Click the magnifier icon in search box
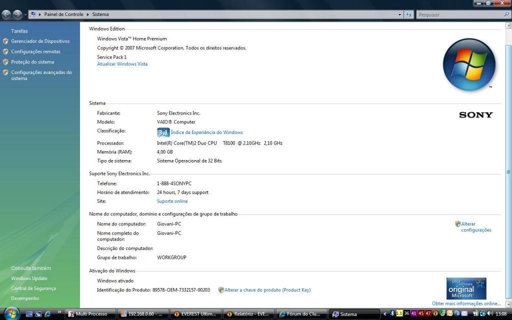Image resolution: width=512 pixels, height=320 pixels. [x=506, y=14]
